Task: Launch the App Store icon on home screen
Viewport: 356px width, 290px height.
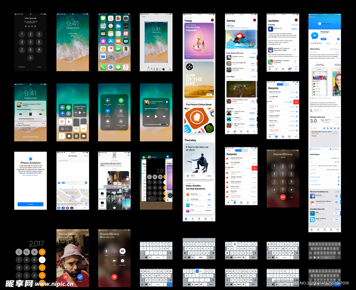Action: click(x=111, y=41)
